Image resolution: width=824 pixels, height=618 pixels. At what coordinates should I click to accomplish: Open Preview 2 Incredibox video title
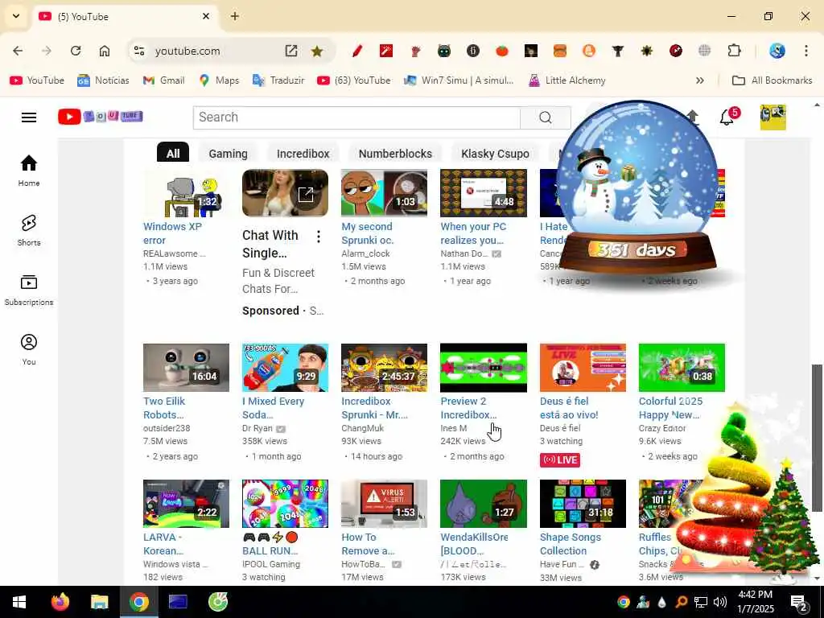pyautogui.click(x=468, y=408)
